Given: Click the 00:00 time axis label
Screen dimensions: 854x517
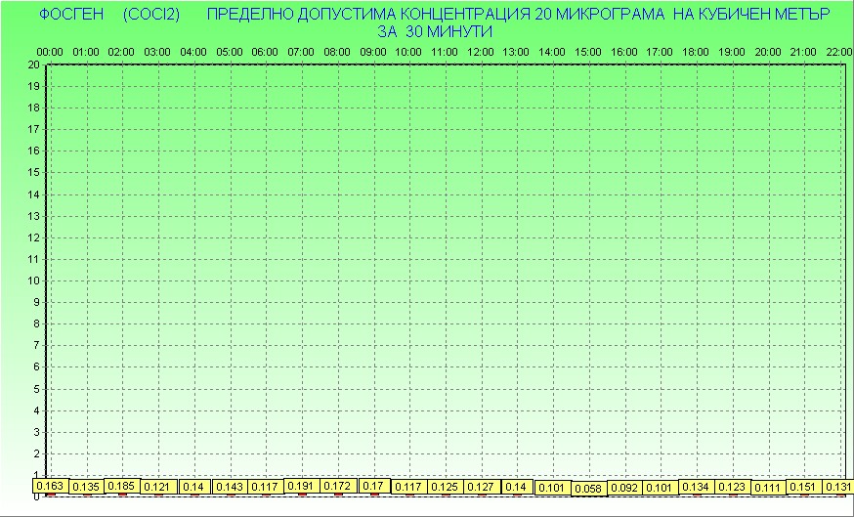Looking at the screenshot, I should tap(50, 51).
